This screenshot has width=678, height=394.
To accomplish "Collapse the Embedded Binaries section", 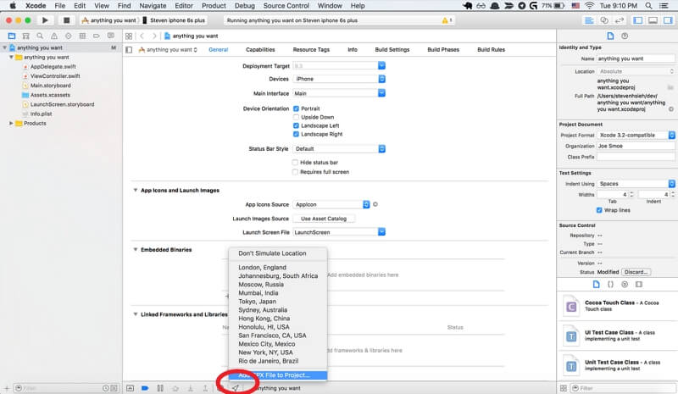I will coord(136,250).
